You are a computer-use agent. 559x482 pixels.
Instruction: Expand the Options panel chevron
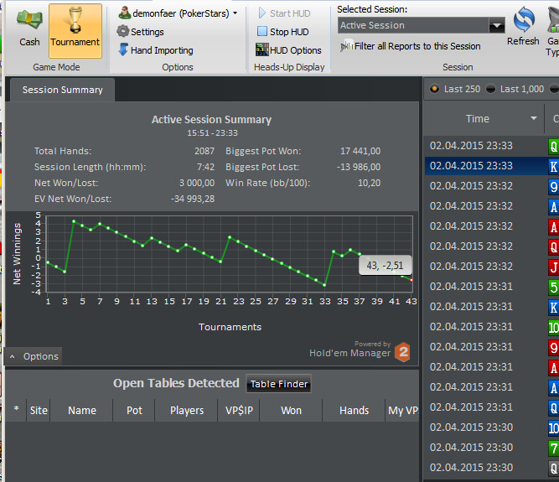[x=13, y=356]
